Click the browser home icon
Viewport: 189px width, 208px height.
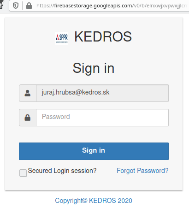pyautogui.click(x=1, y=6)
